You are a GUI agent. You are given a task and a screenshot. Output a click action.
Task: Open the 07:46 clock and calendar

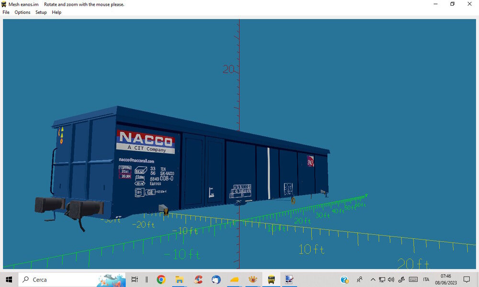pos(445,279)
